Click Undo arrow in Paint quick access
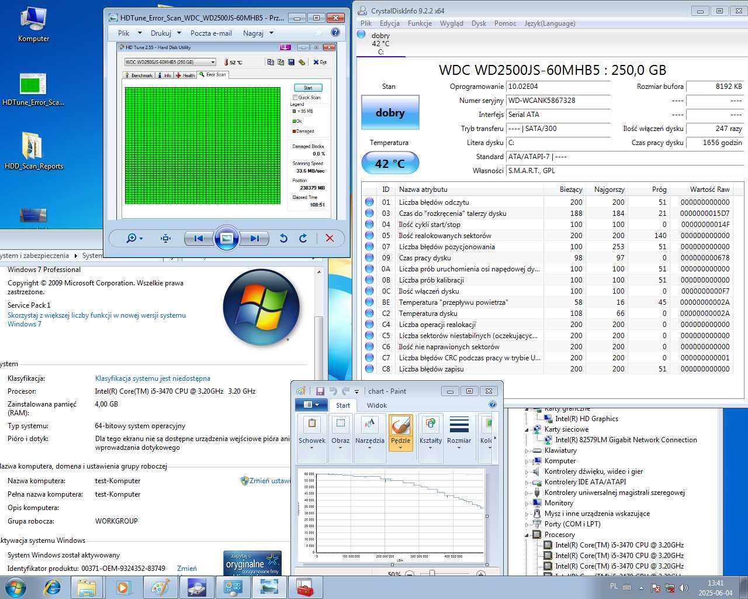The image size is (748, 599). [x=333, y=391]
